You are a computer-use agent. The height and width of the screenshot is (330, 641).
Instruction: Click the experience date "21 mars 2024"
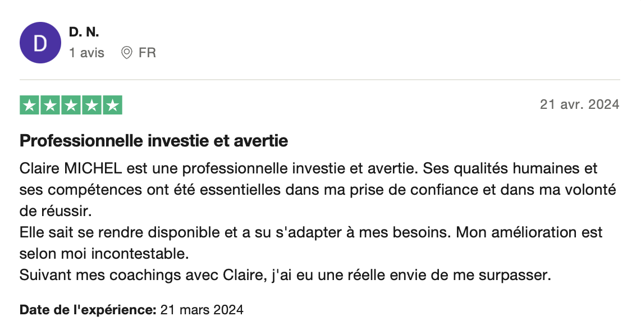202,309
